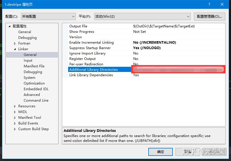Expand the Fortran tree node

15,43
